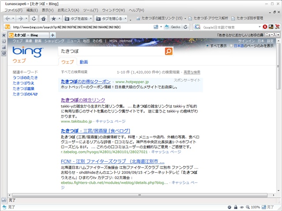This screenshot has width=282, height=211.
Task: Go to the home page icon
Action: [43, 19]
